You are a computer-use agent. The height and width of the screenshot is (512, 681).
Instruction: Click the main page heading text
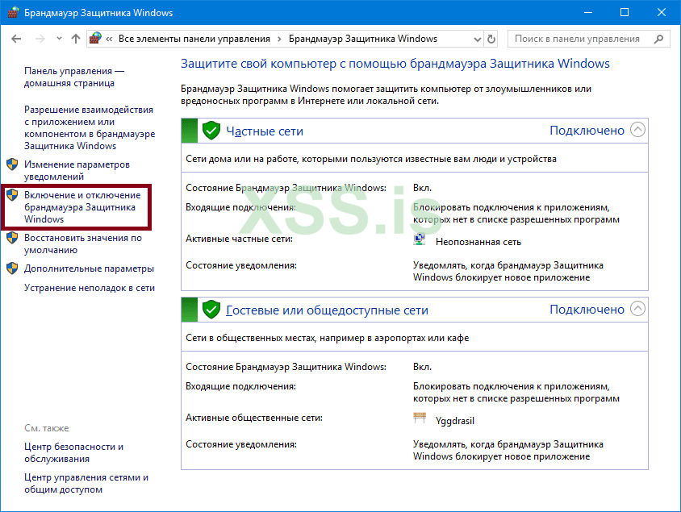pyautogui.click(x=395, y=64)
